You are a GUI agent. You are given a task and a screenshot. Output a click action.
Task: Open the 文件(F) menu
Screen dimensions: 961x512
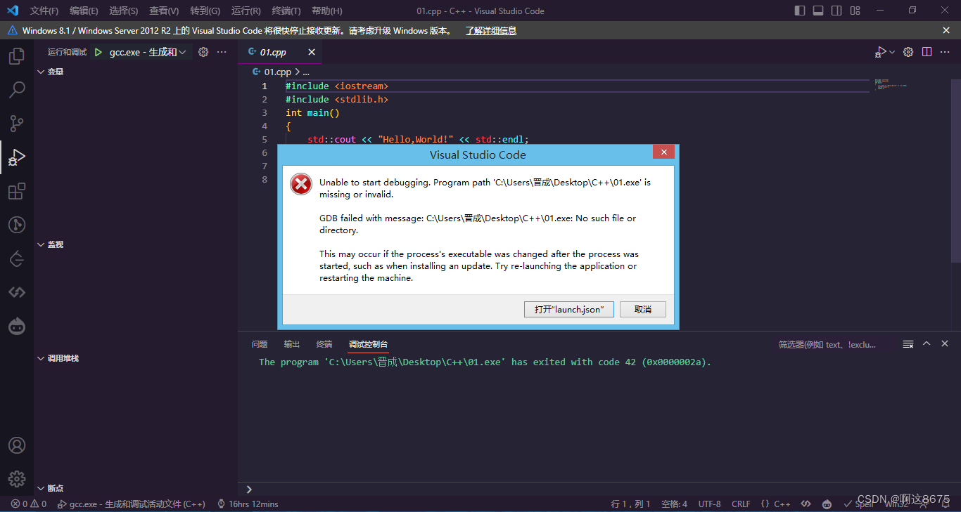pyautogui.click(x=44, y=11)
